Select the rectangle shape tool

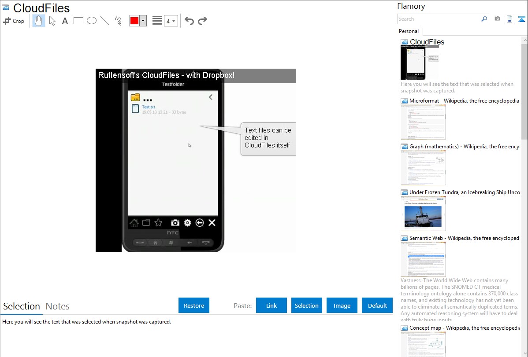tap(78, 21)
